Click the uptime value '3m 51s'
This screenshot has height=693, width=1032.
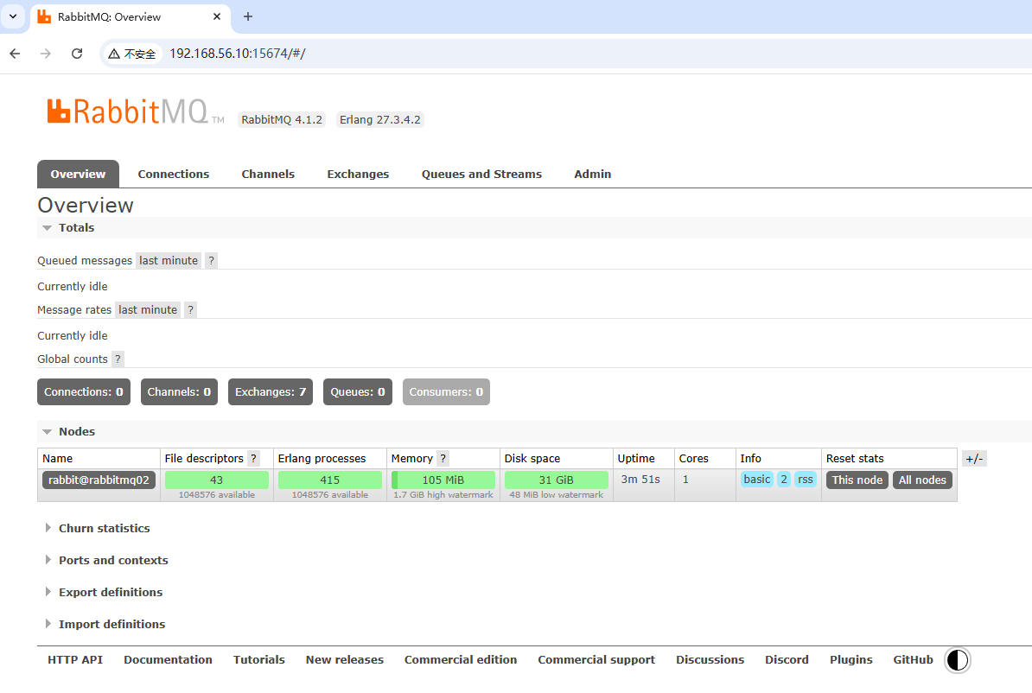640,479
